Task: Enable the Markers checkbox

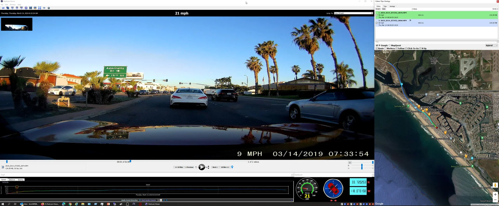Action: [x=385, y=48]
